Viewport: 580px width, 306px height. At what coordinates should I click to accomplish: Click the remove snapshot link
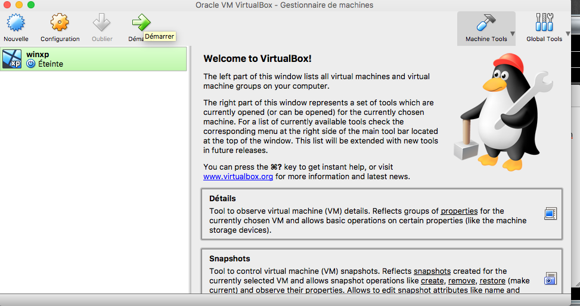click(461, 281)
